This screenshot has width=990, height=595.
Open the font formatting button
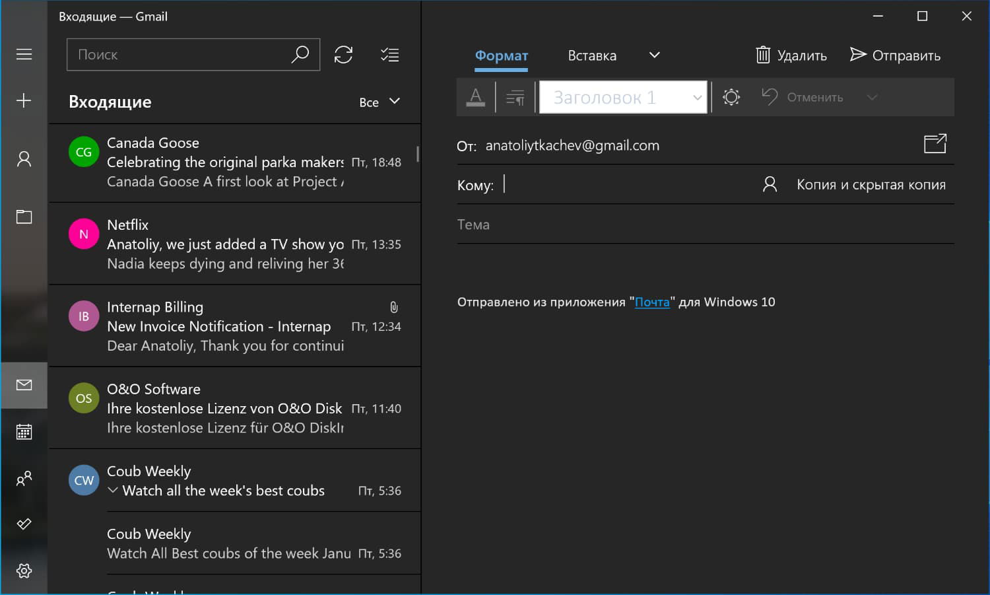tap(475, 98)
